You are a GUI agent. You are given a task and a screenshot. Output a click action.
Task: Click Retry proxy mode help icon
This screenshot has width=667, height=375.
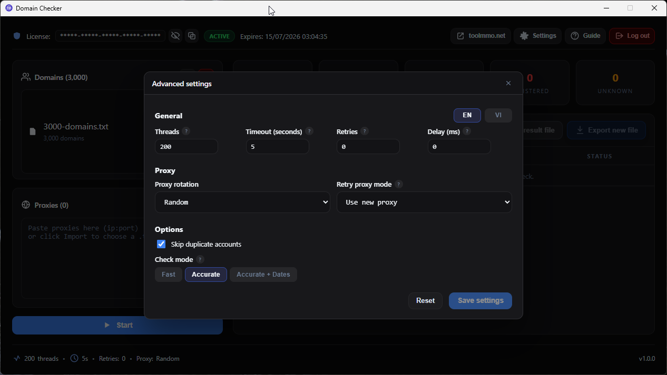click(x=399, y=185)
